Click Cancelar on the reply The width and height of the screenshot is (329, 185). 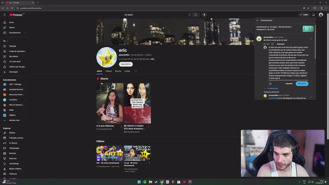click(289, 84)
